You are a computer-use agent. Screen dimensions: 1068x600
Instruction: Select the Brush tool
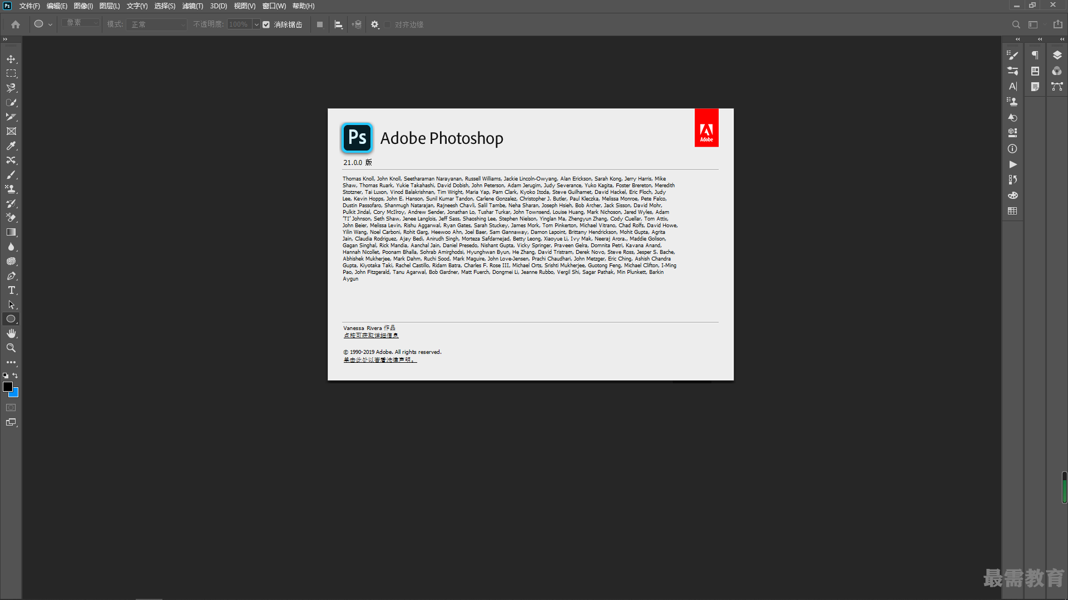pyautogui.click(x=11, y=174)
